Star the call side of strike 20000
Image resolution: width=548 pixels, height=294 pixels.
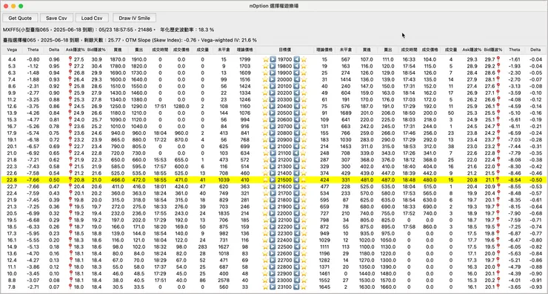(x=266, y=79)
